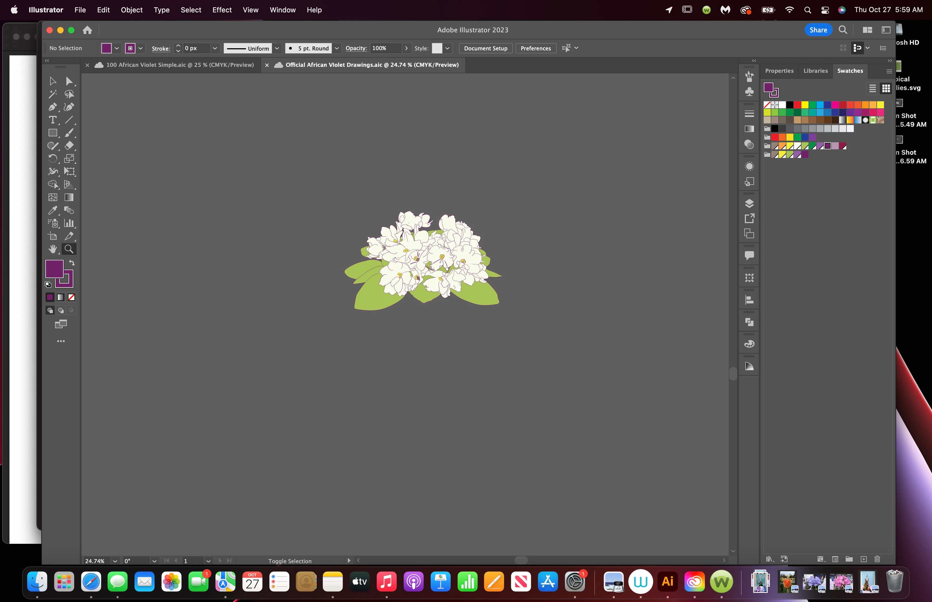Expand the Uniform stroke profile dropdown
The width and height of the screenshot is (932, 602).
(x=277, y=48)
